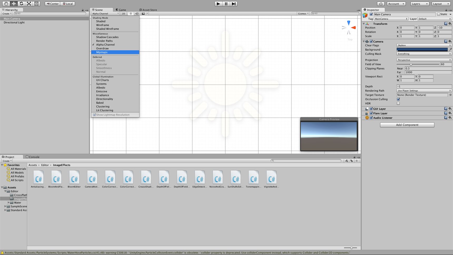Select UV Charts in Global Illumination
The width and height of the screenshot is (453, 255).
[x=115, y=80]
